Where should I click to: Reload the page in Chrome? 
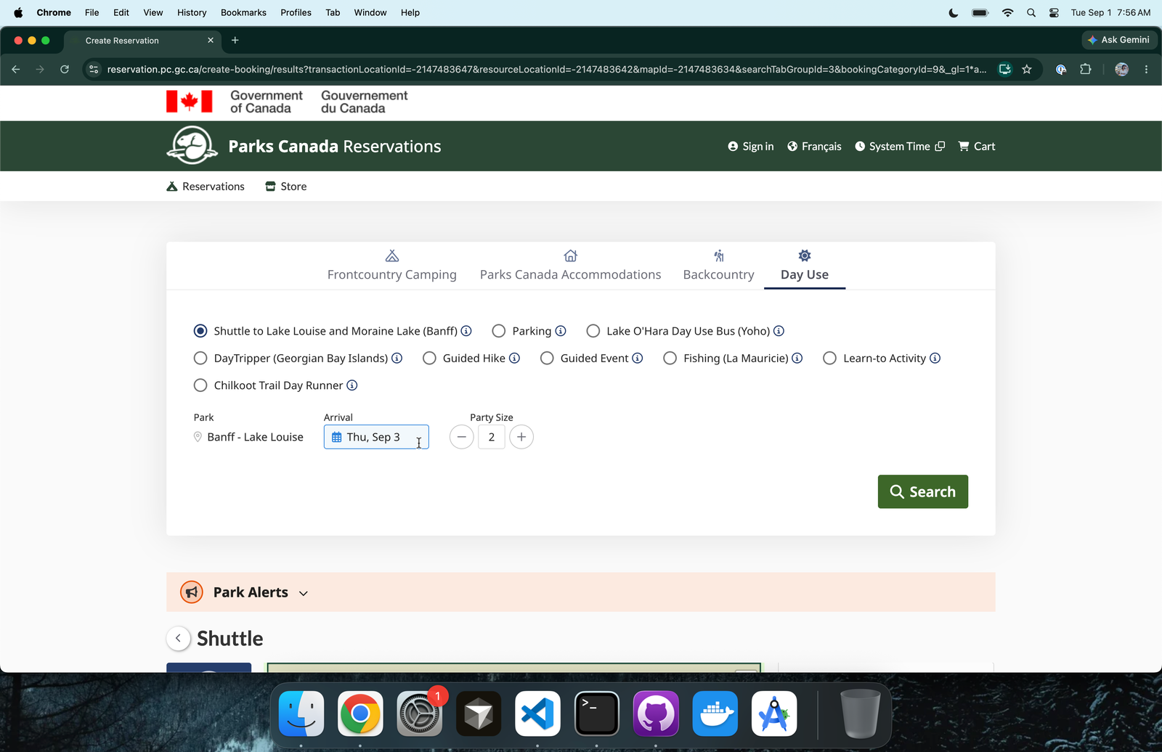tap(65, 69)
